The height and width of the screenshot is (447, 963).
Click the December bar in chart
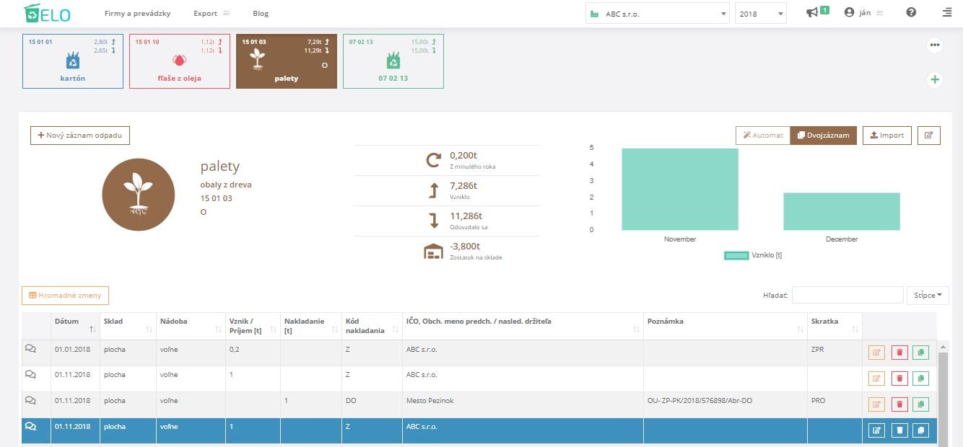click(x=842, y=211)
